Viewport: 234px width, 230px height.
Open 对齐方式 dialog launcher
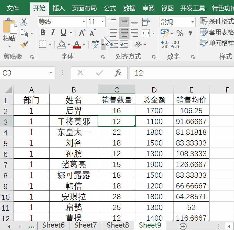tap(154, 57)
